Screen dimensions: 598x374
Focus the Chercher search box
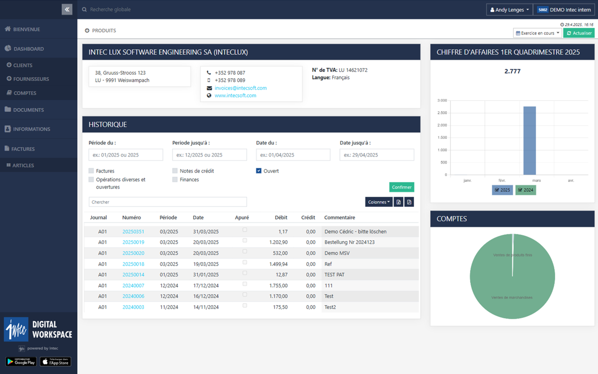tap(168, 202)
